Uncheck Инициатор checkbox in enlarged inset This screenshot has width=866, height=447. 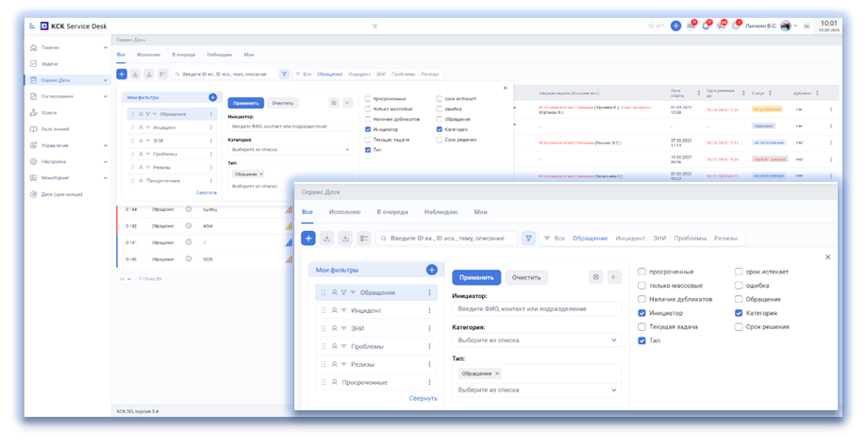[x=641, y=313]
